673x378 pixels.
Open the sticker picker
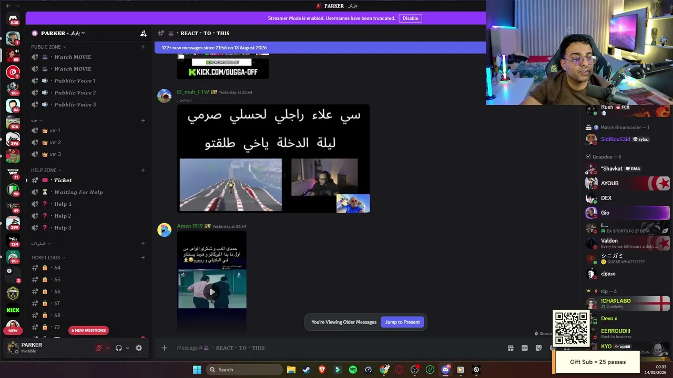pos(538,348)
